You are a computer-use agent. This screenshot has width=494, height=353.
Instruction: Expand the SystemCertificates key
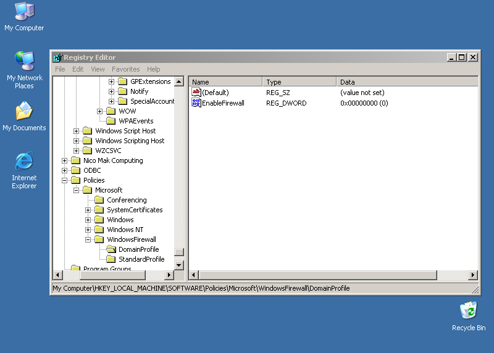click(x=88, y=210)
